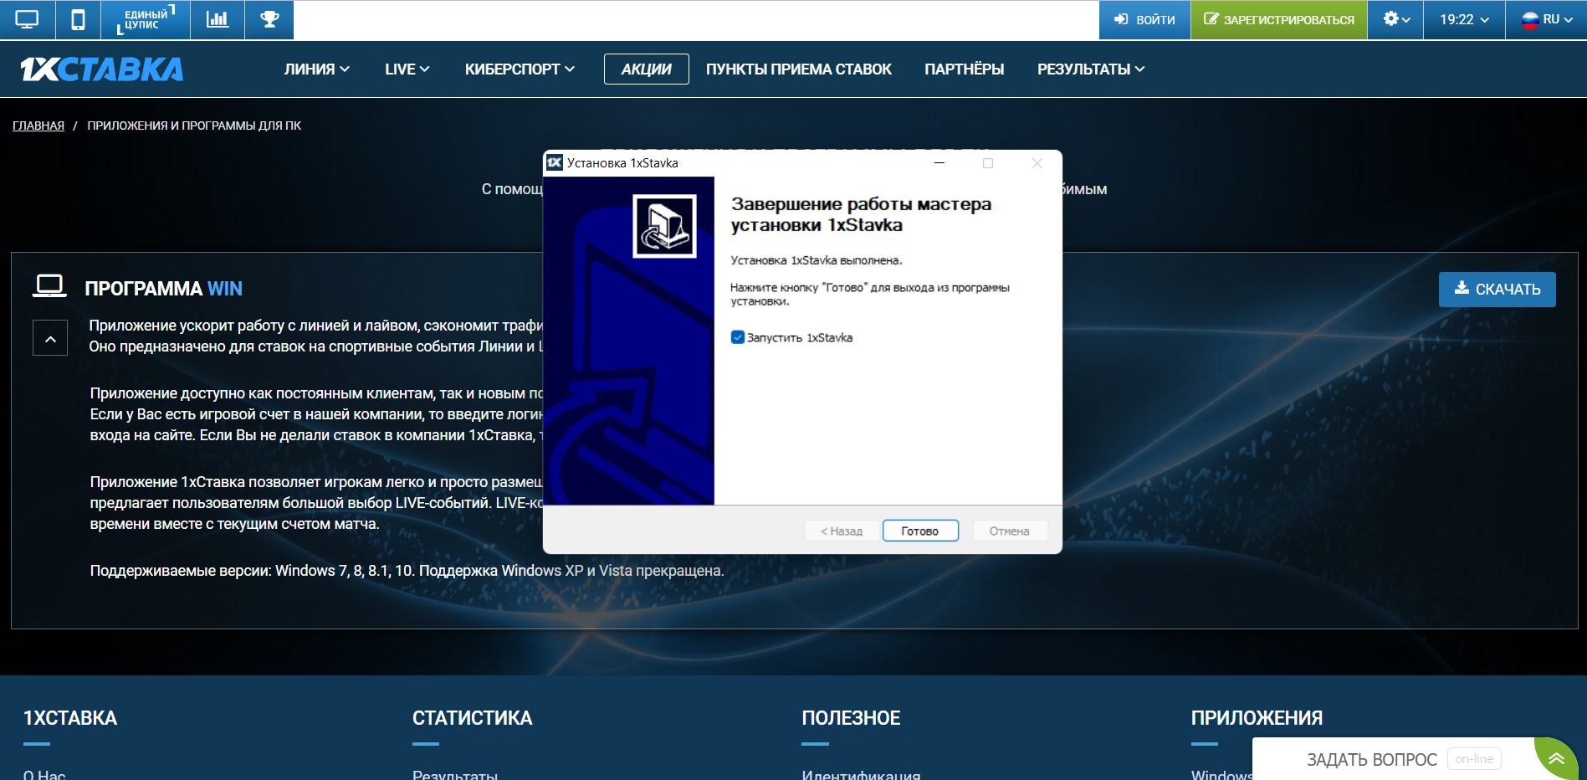Click the installer wizard computer image
The height and width of the screenshot is (780, 1587).
[x=664, y=226]
